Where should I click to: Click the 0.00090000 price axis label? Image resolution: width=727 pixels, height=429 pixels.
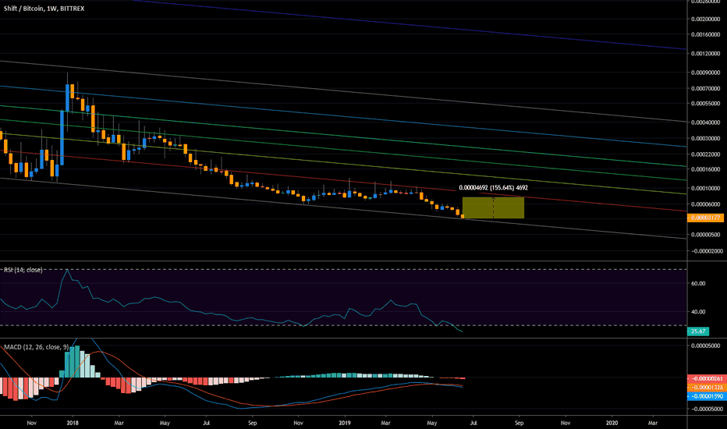click(x=706, y=73)
